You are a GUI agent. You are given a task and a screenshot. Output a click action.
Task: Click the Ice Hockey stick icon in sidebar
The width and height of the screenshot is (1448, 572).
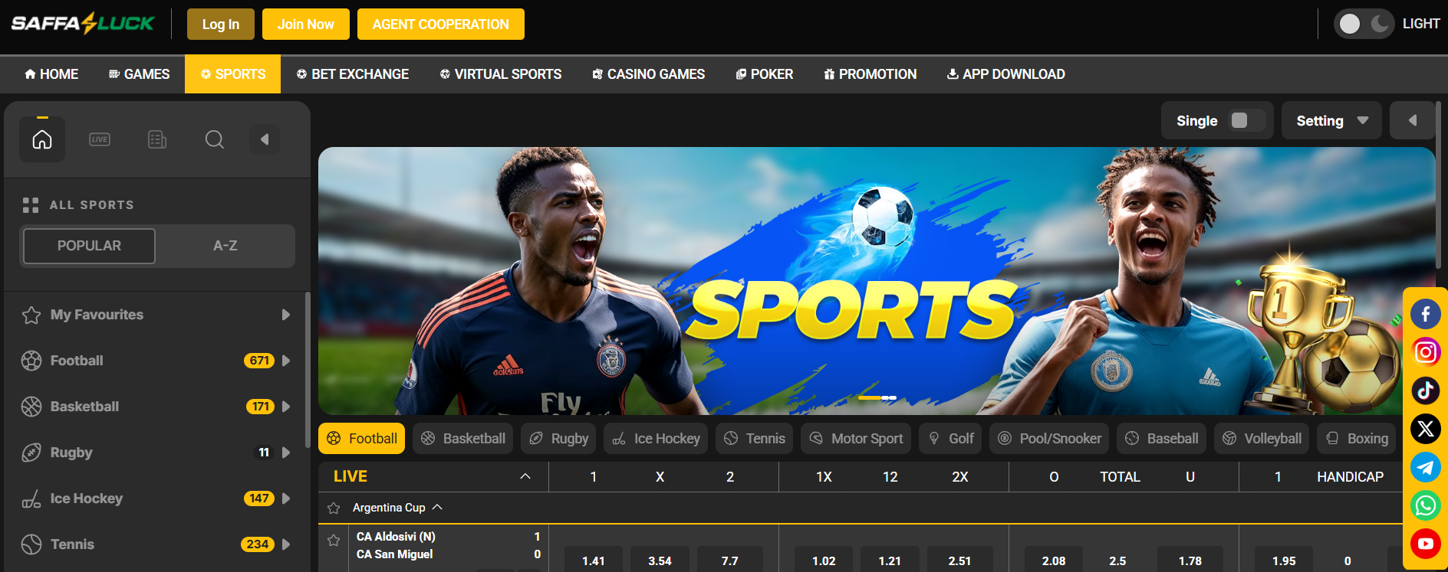(x=31, y=498)
